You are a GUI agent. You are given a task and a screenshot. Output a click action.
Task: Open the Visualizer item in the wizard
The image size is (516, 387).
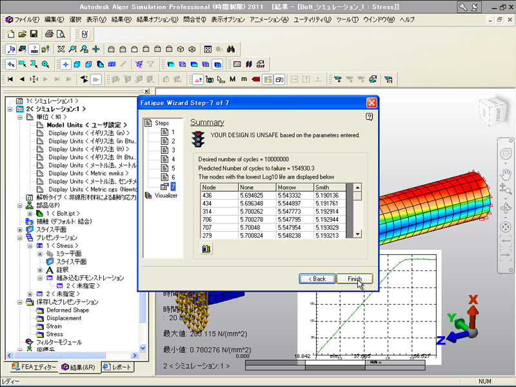pos(165,195)
